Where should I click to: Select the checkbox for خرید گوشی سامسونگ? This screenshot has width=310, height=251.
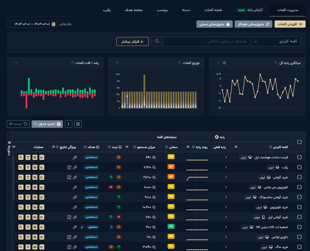point(299,197)
